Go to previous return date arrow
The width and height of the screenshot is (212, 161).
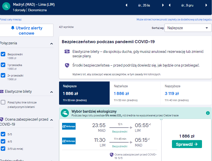coord(169,5)
